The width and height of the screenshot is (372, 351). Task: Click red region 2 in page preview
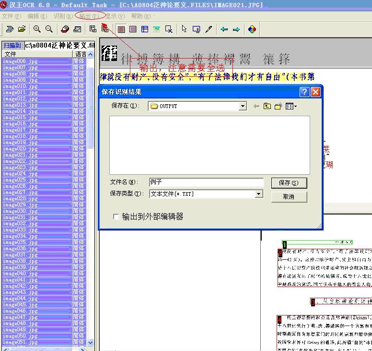click(325, 268)
